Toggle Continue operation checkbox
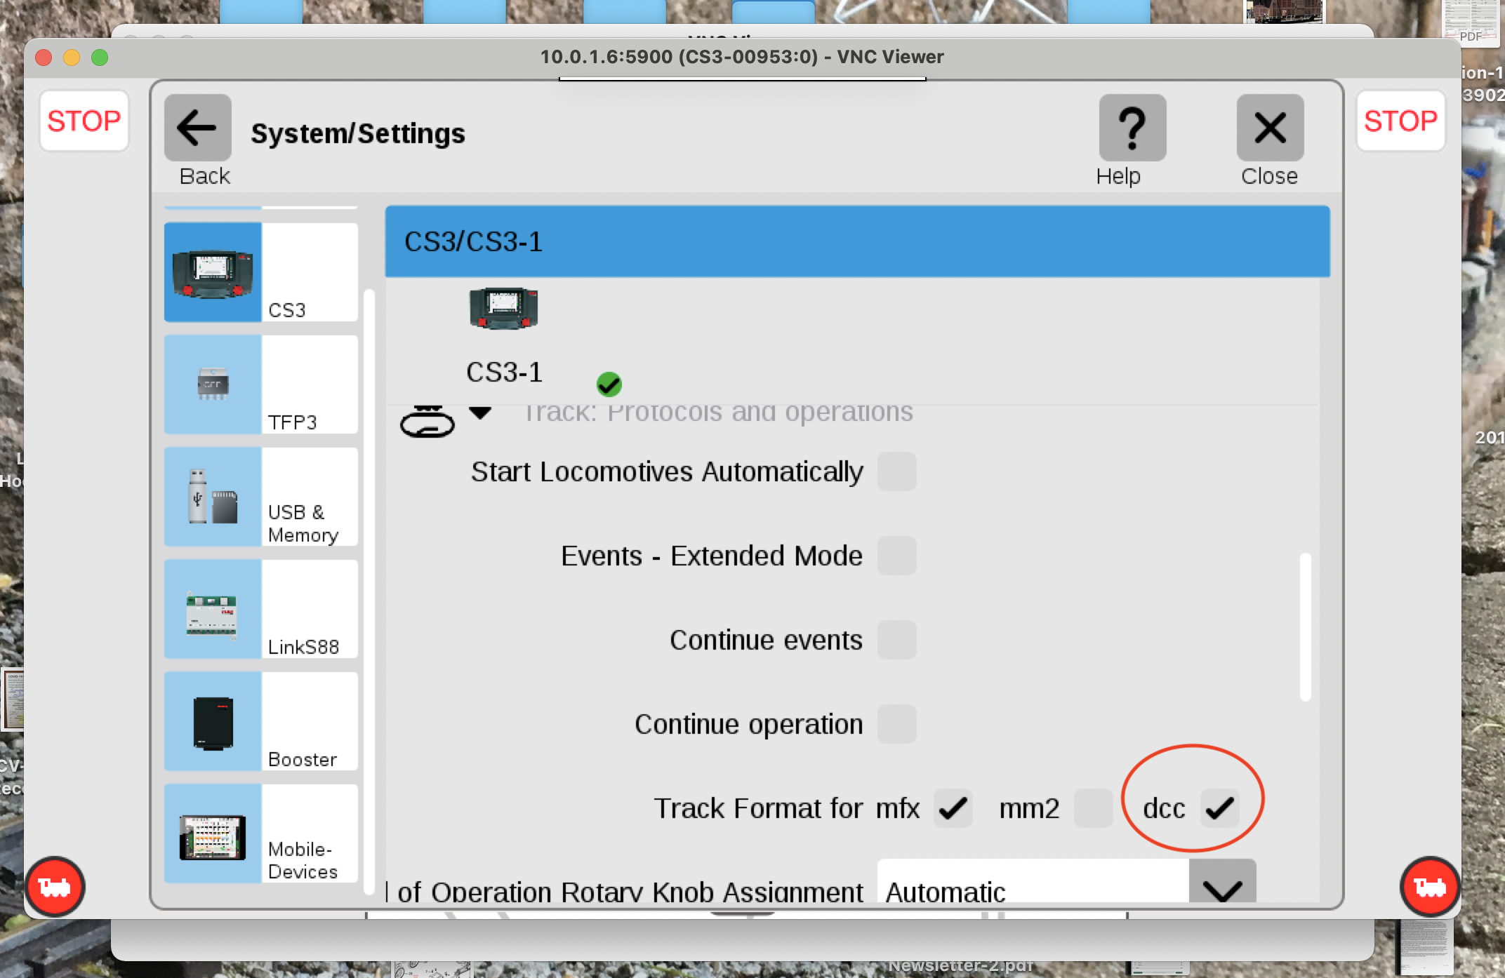This screenshot has width=1505, height=978. (x=896, y=724)
